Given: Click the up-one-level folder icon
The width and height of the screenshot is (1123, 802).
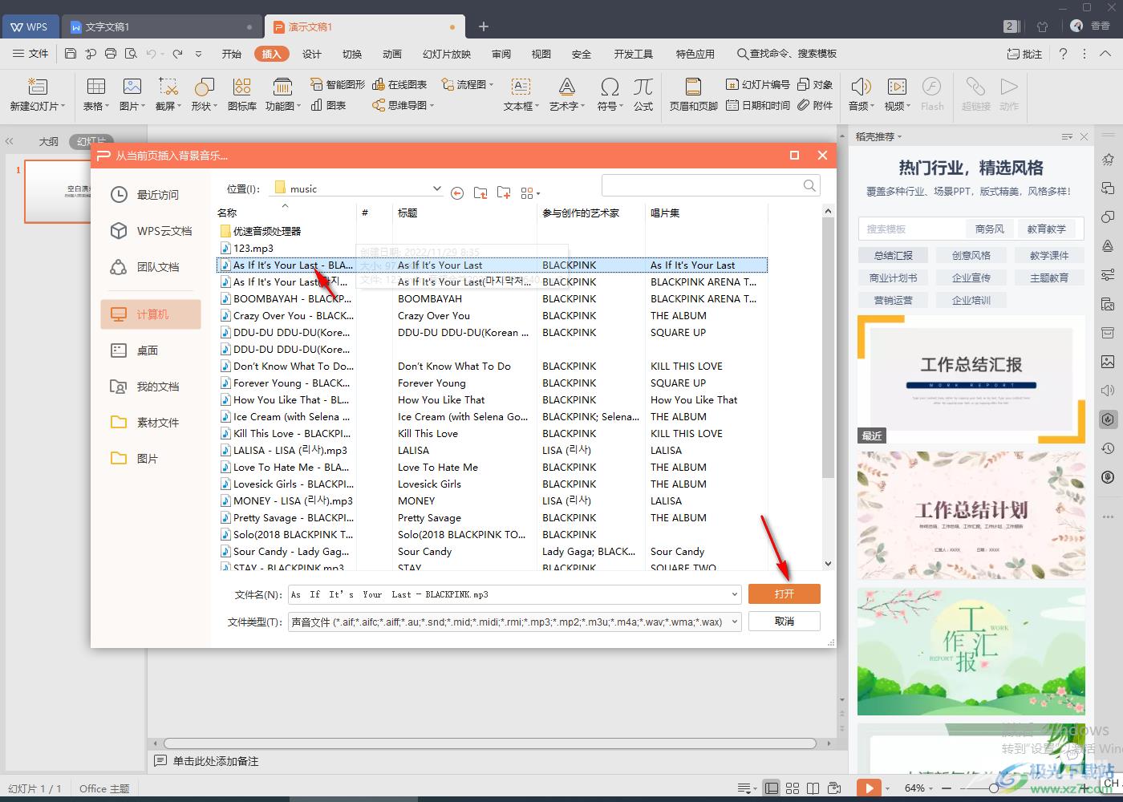Looking at the screenshot, I should [480, 192].
